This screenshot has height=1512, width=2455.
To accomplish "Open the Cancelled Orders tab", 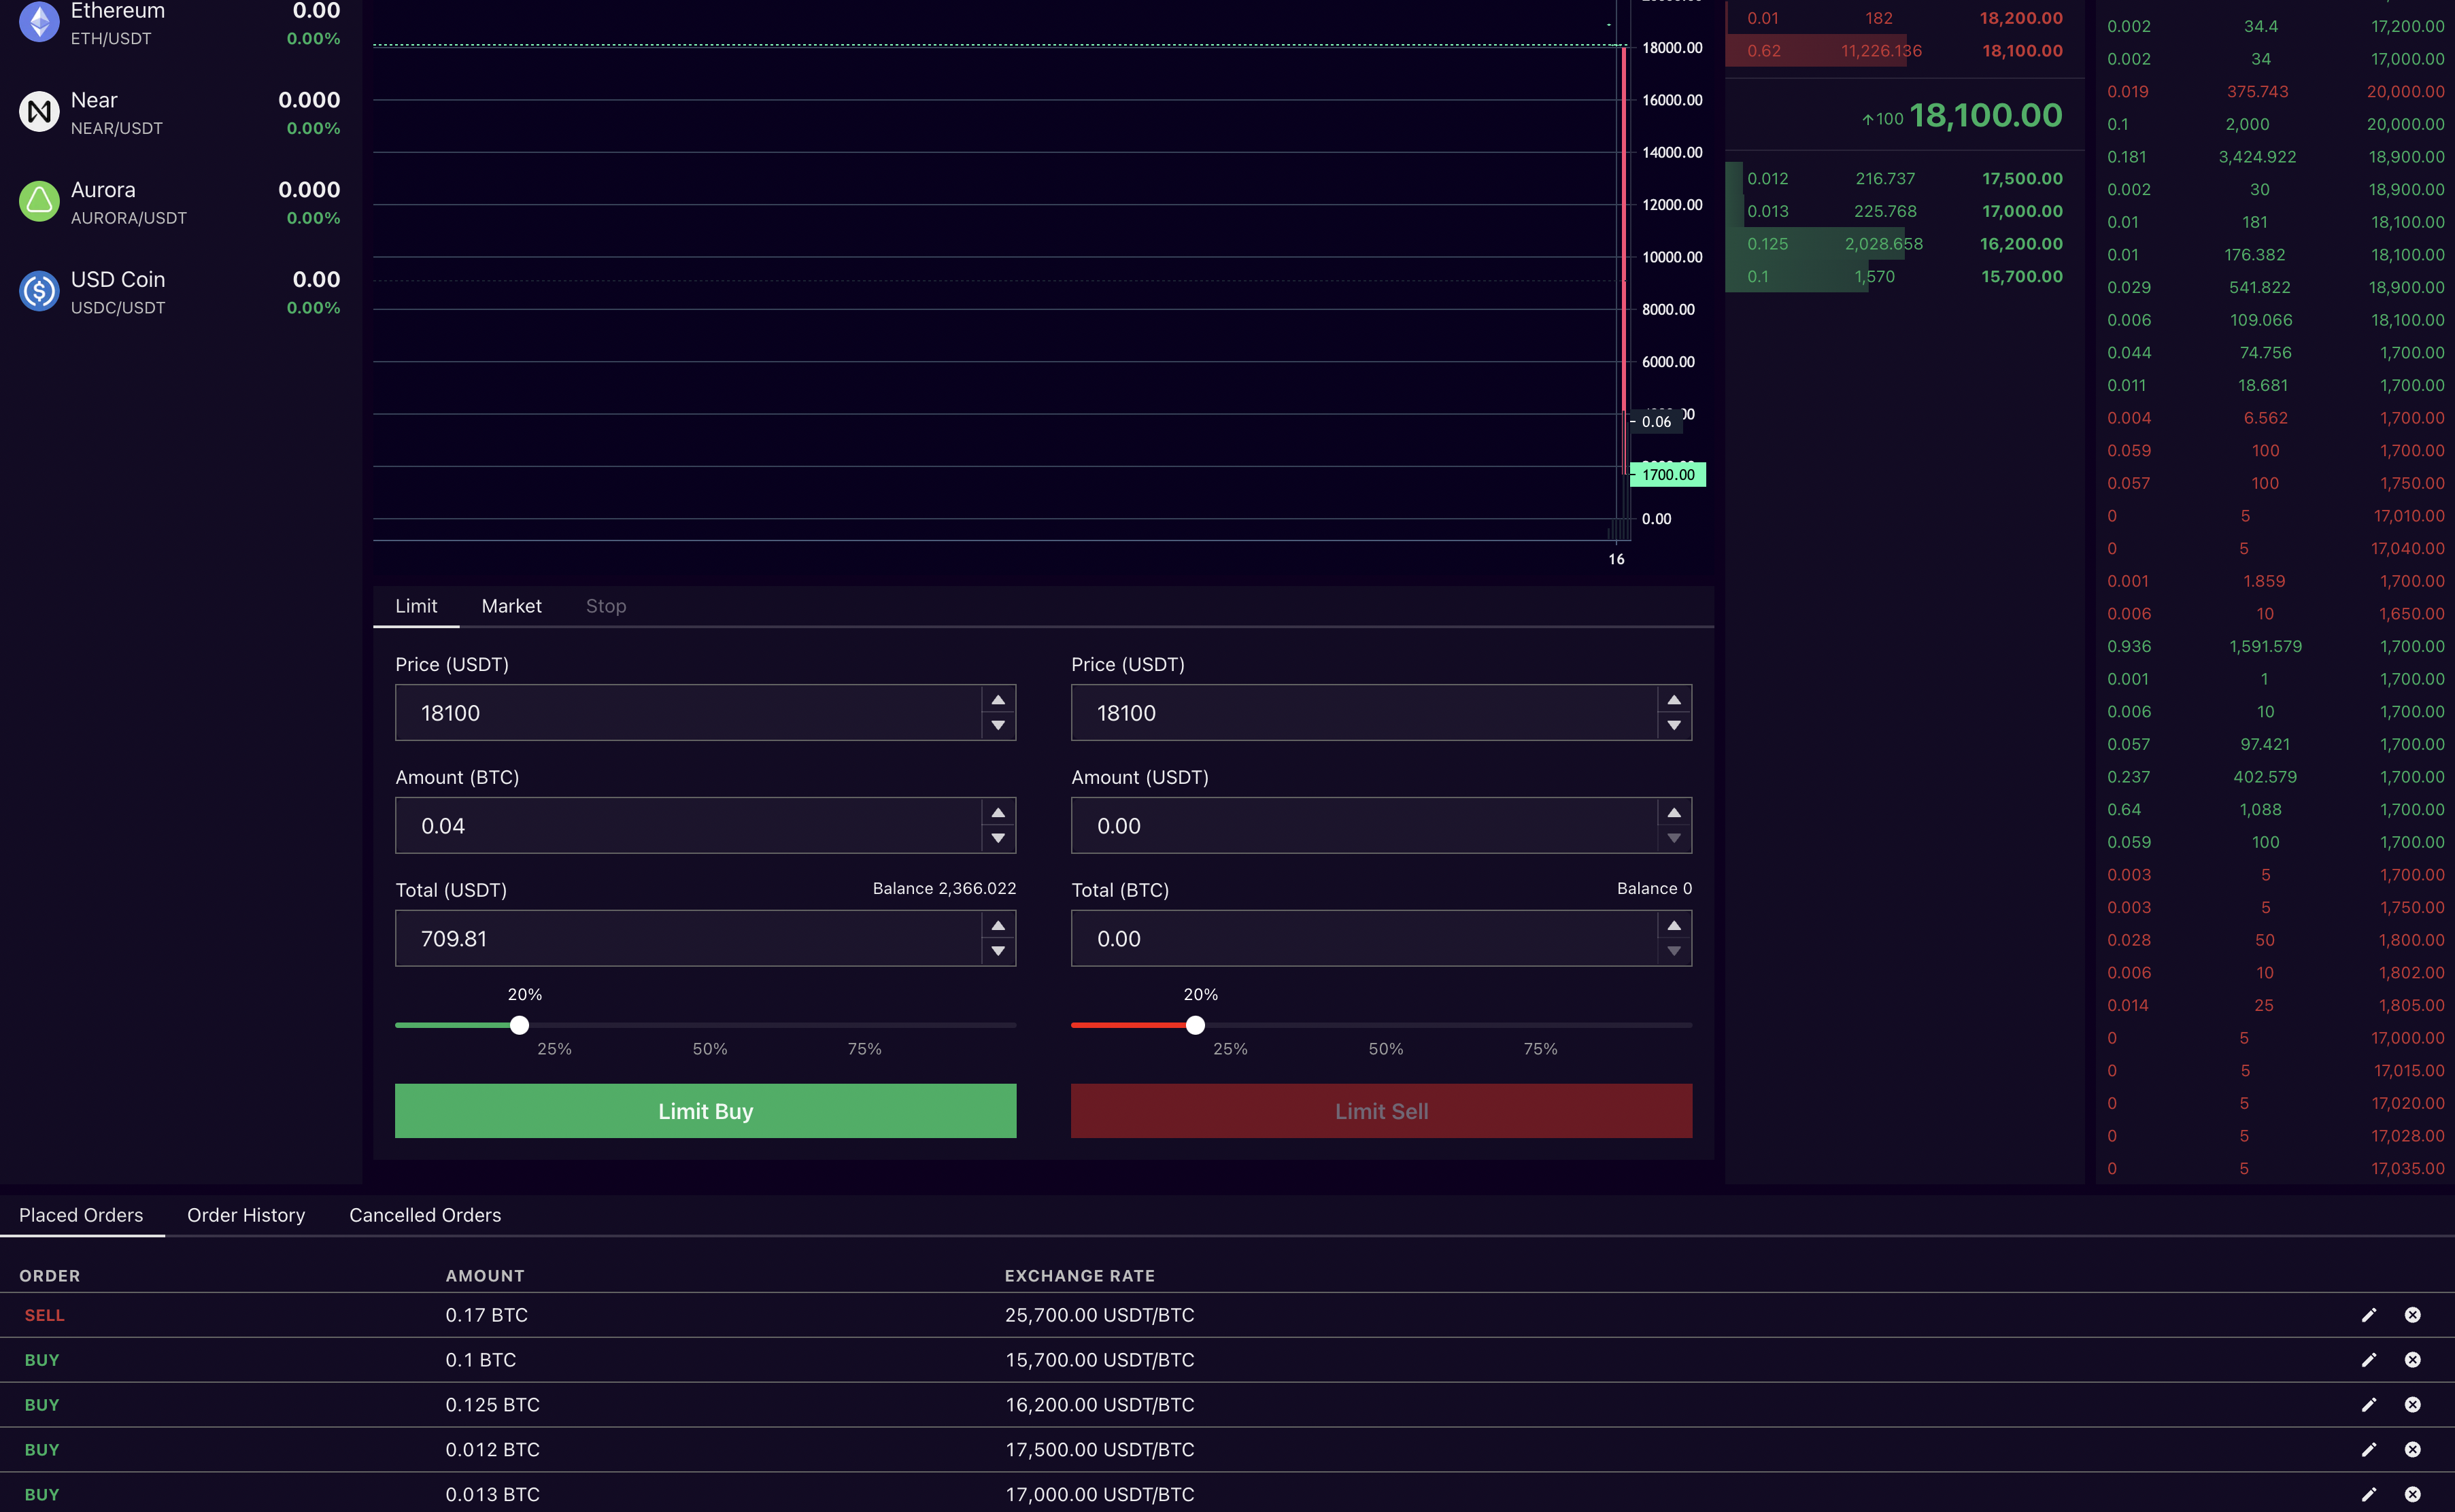I will click(425, 1215).
